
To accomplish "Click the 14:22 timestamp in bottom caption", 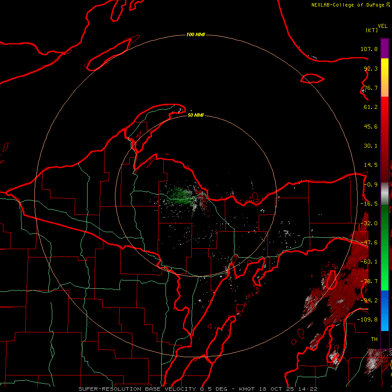I will click(309, 389).
